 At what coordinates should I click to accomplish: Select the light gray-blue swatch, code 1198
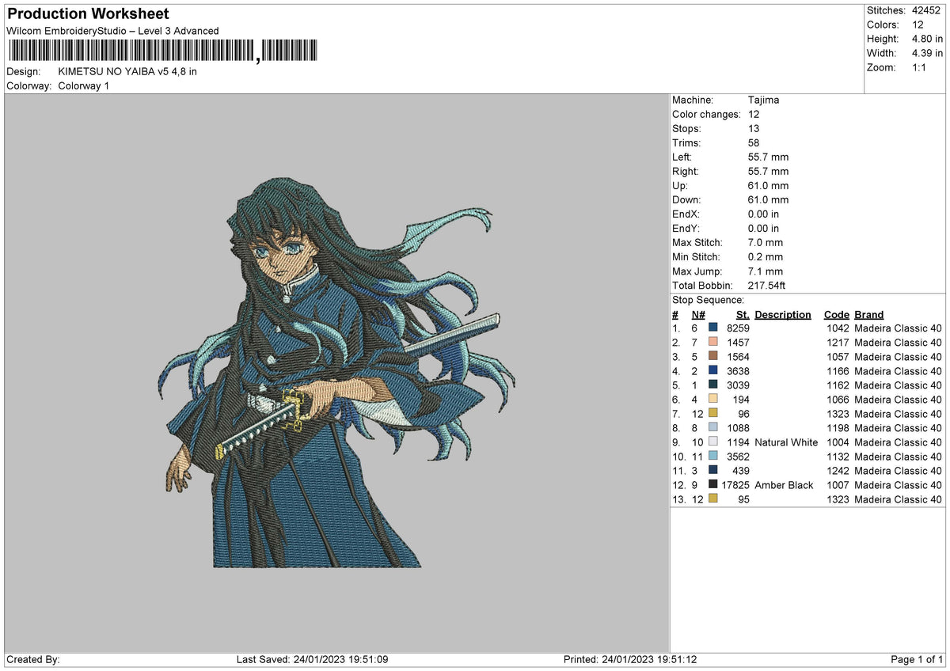coord(713,427)
